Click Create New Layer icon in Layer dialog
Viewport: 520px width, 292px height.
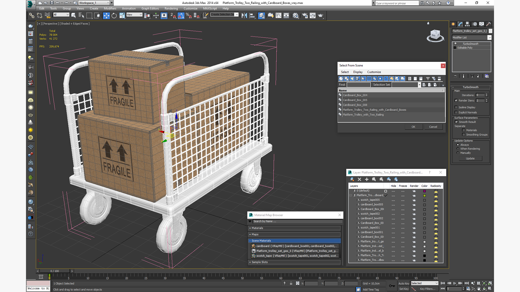tap(352, 179)
